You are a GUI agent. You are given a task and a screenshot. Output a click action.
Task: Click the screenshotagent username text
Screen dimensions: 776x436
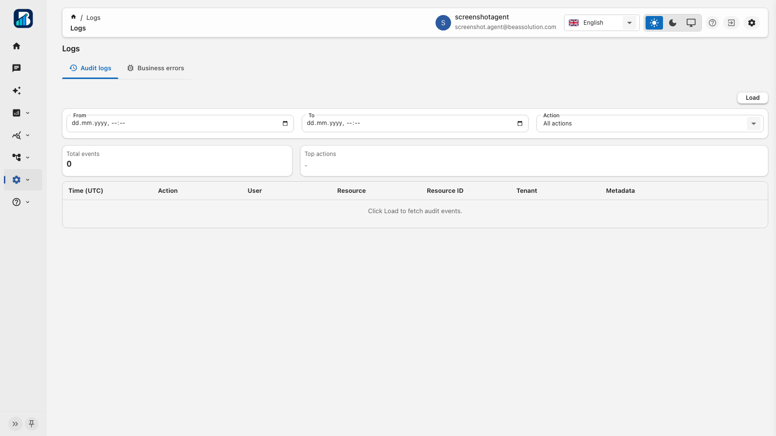pyautogui.click(x=482, y=17)
